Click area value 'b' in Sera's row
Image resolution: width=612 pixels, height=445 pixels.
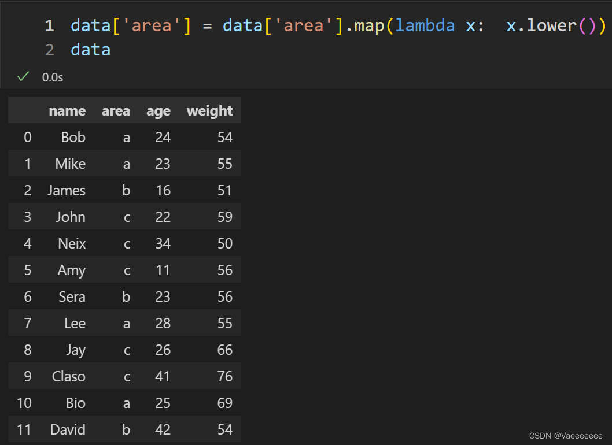(x=126, y=297)
